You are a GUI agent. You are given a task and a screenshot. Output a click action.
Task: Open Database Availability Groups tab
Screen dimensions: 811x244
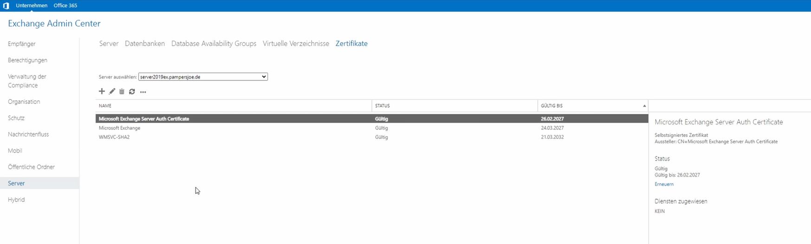(214, 44)
